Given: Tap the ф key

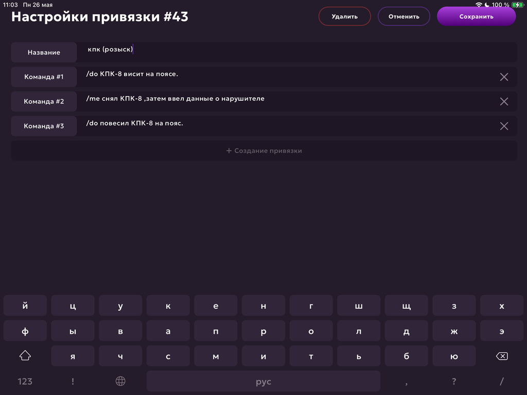Looking at the screenshot, I should coord(25,331).
